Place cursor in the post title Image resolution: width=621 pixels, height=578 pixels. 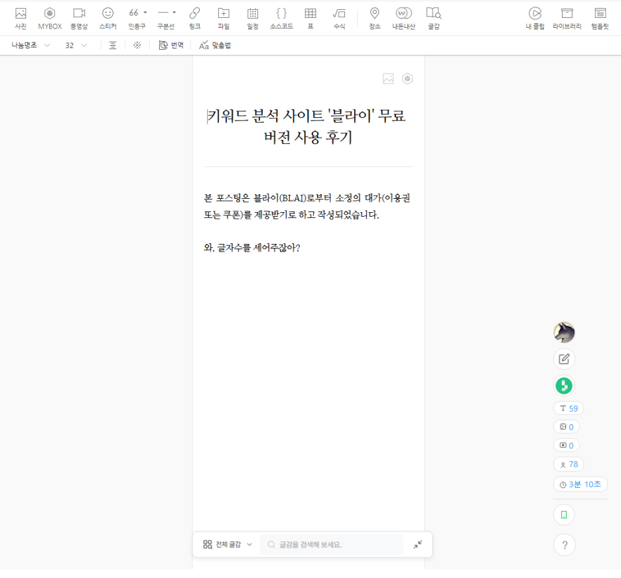click(308, 127)
